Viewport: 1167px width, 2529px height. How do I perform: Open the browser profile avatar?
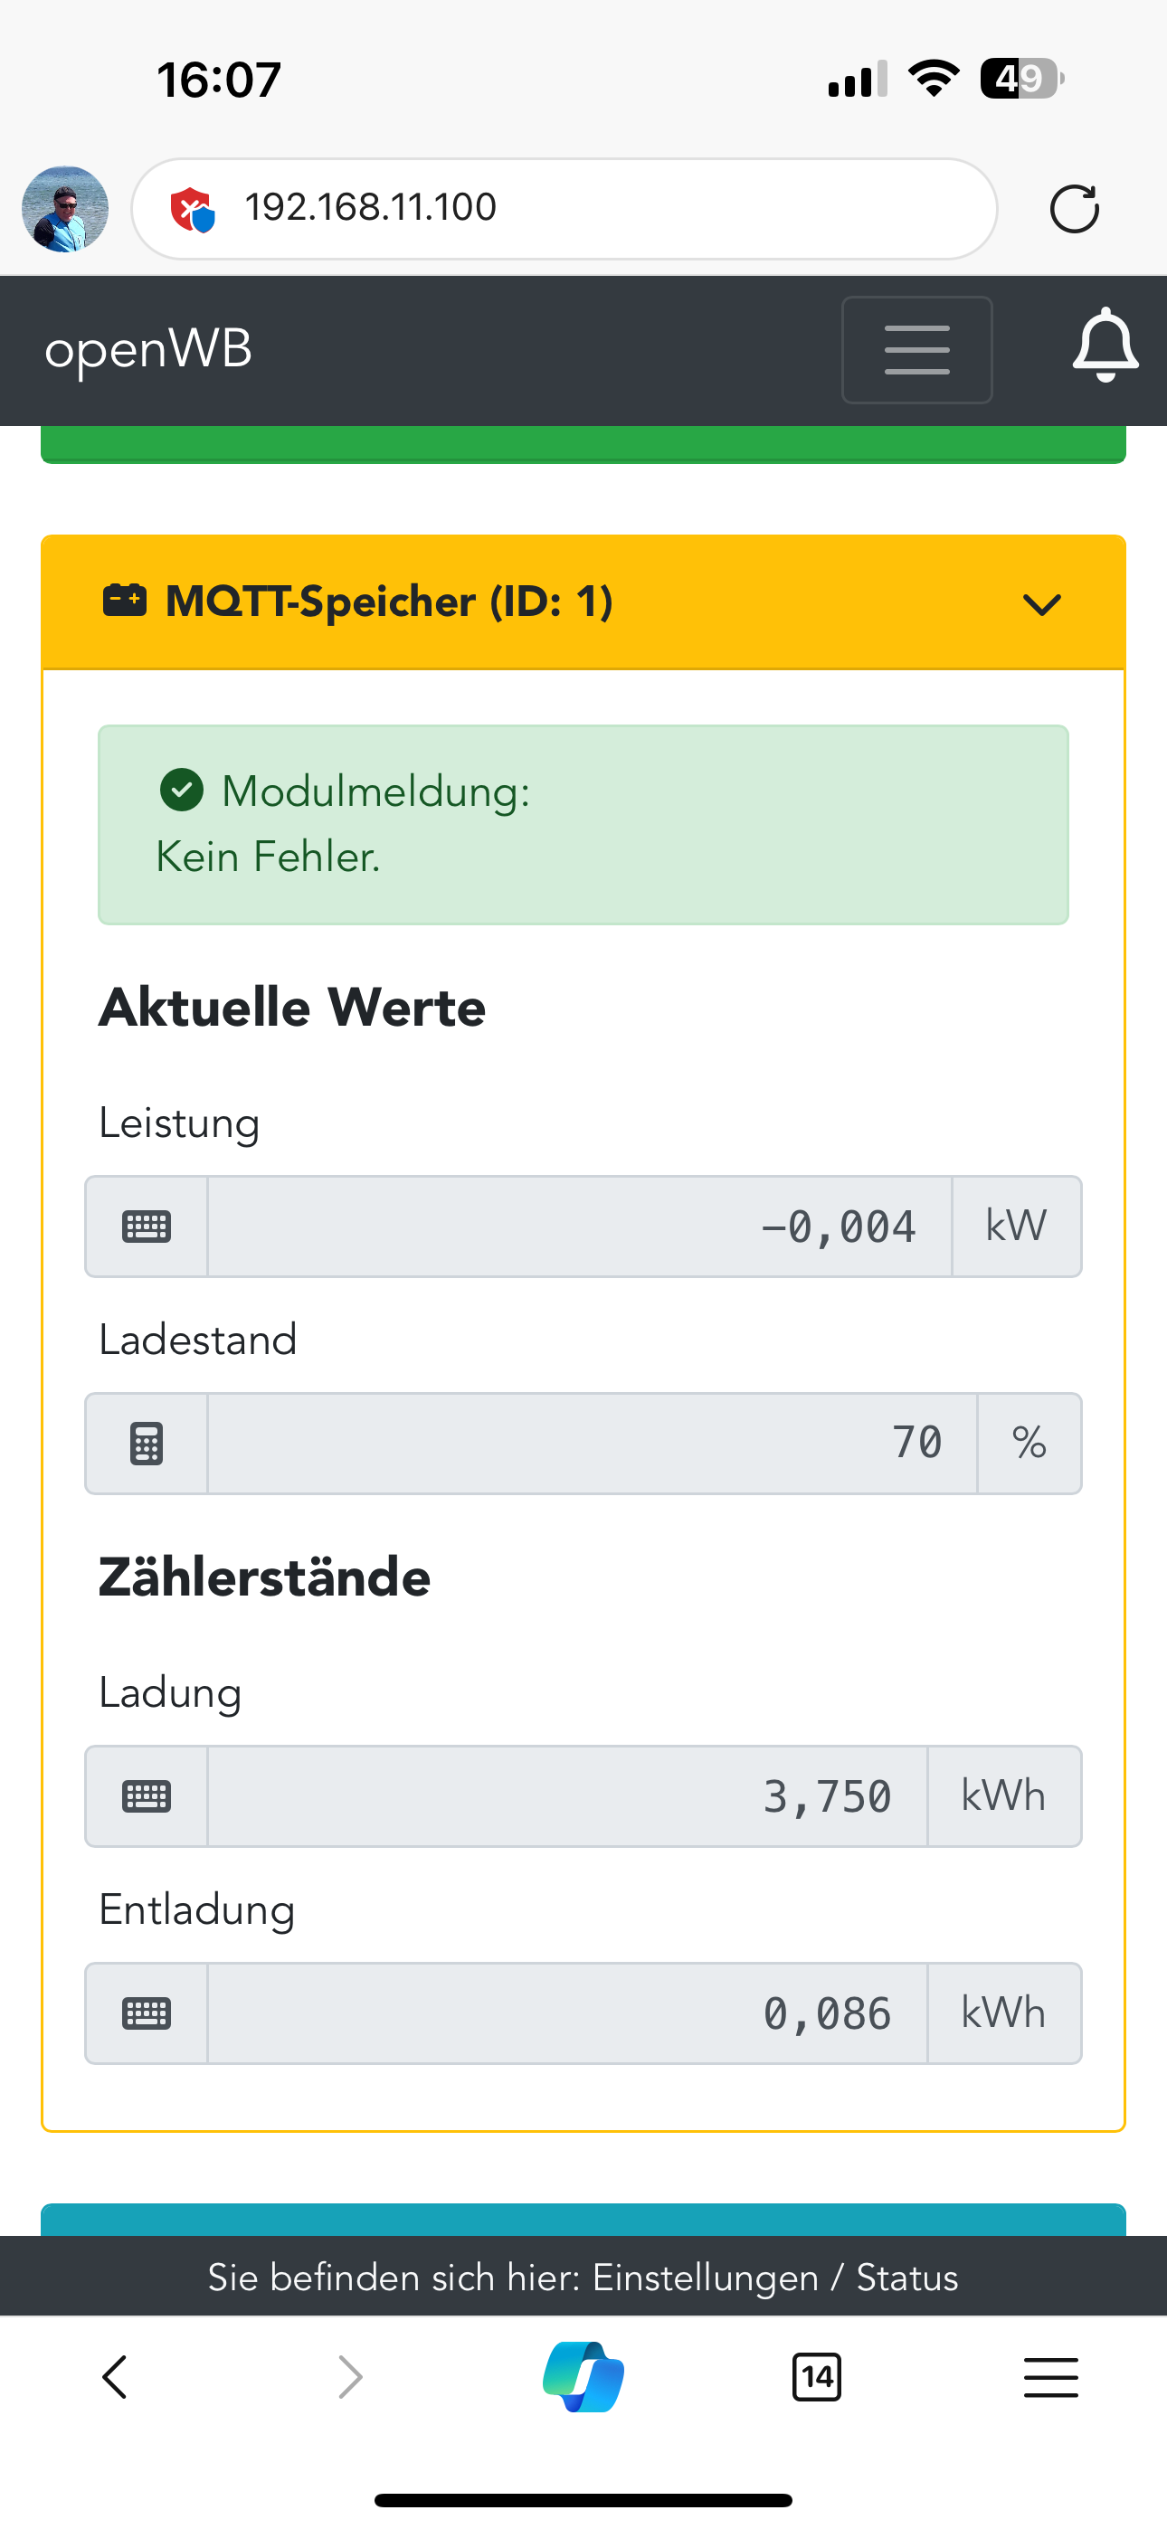(65, 209)
